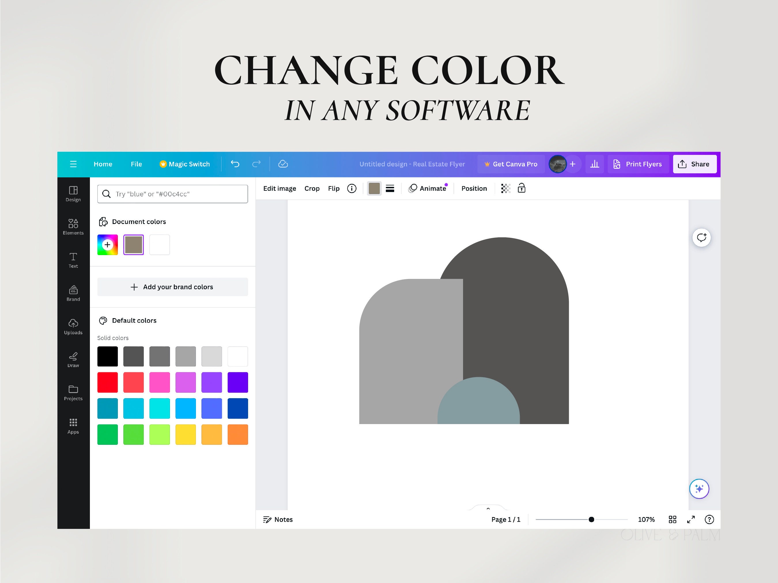Click Add your brand colors
This screenshot has height=583, width=778.
pos(172,287)
